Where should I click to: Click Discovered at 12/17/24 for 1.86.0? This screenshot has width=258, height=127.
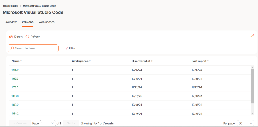pos(137,96)
